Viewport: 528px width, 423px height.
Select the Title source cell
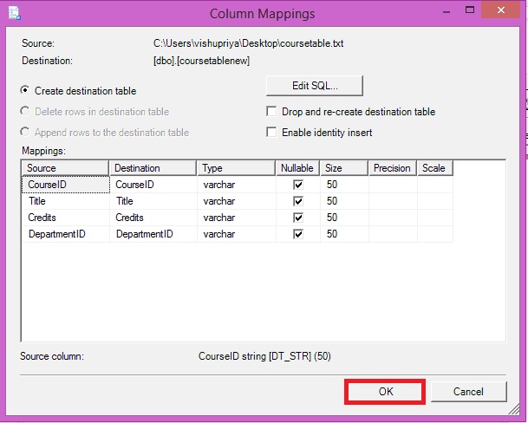[x=66, y=201]
